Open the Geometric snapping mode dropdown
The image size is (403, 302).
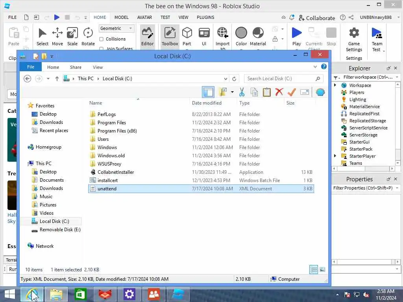(x=116, y=28)
